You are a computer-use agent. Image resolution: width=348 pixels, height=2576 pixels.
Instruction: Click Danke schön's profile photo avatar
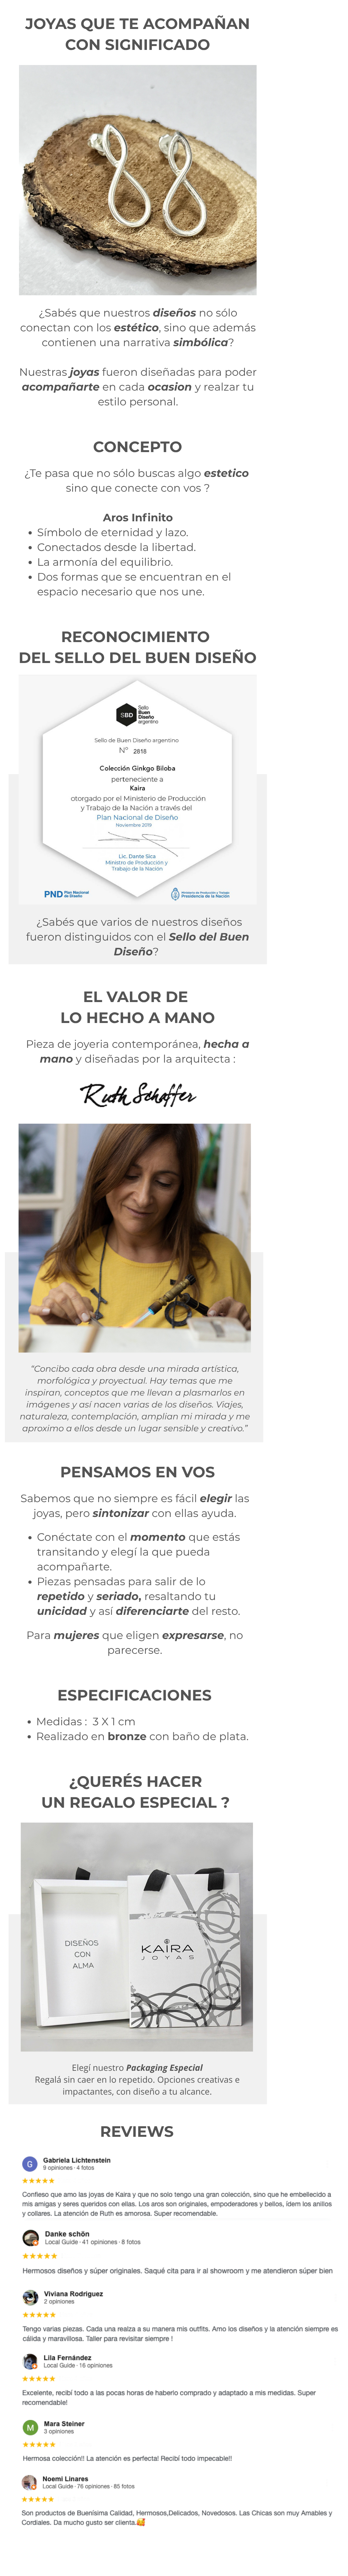point(30,2237)
